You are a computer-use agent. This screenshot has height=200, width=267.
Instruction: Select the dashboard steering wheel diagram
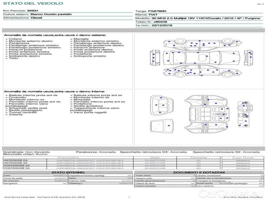[244, 114]
